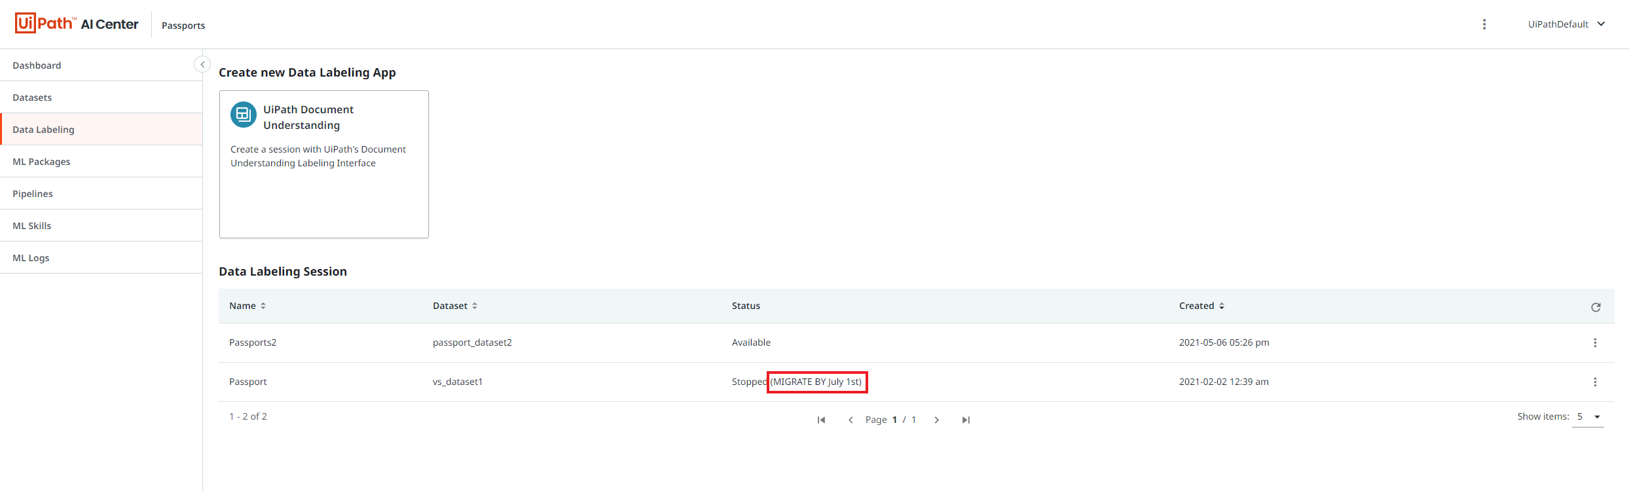
Task: Click the Passports project name in header
Action: pos(183,26)
